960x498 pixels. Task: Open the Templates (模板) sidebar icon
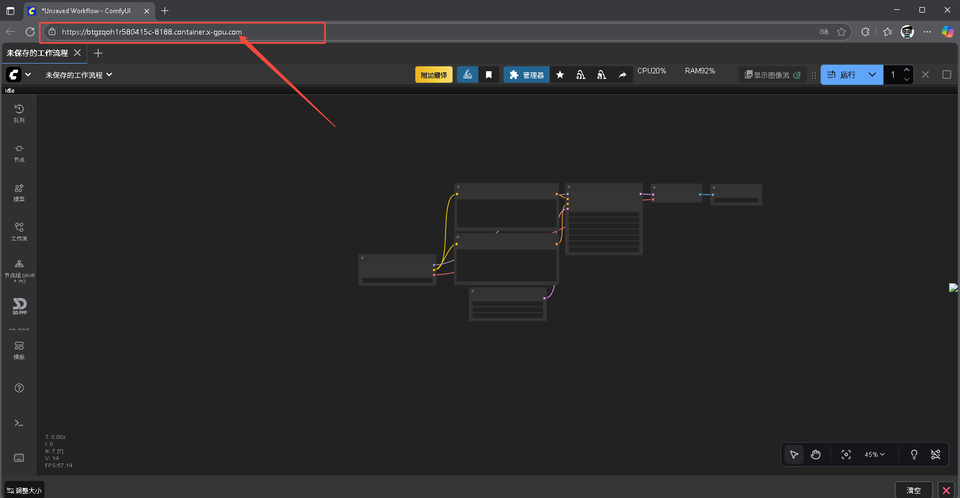point(19,350)
